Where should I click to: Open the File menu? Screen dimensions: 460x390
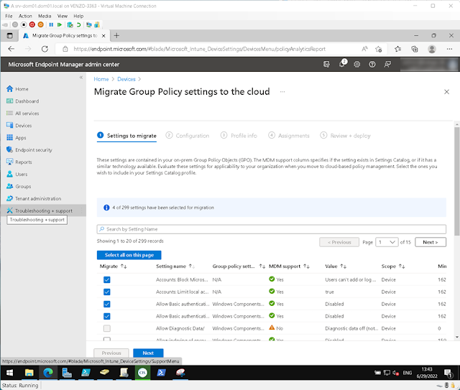9,16
